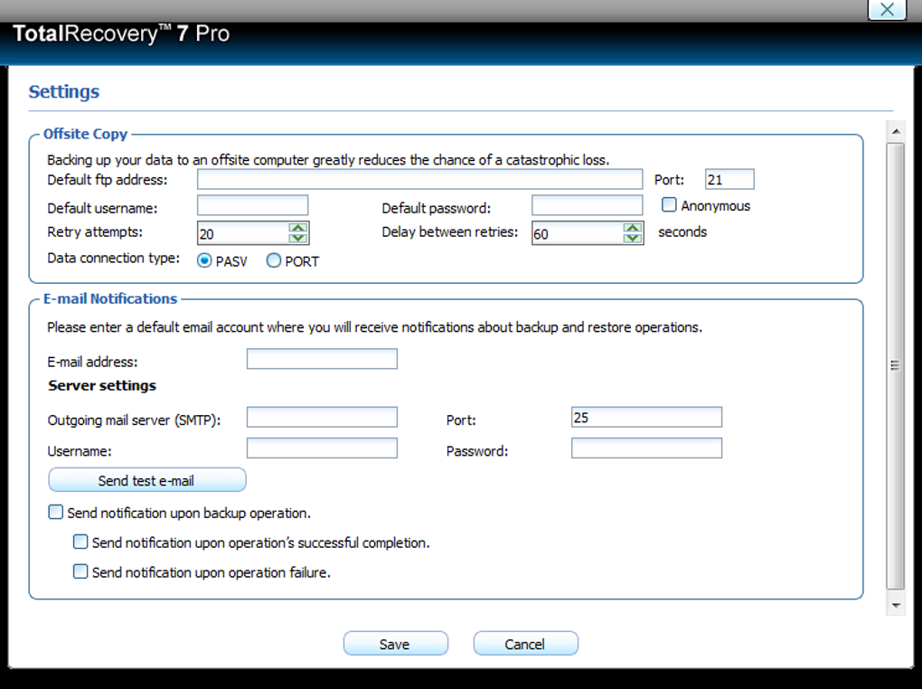Click the E-mail Notifications group label
This screenshot has height=689, width=922.
click(x=110, y=299)
